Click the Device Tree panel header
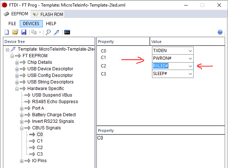Screen dimensions: 228x168 49,42
